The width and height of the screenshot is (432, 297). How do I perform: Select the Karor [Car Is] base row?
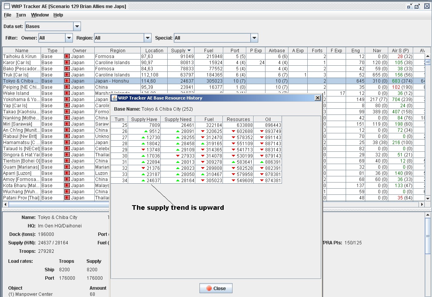tap(214, 63)
